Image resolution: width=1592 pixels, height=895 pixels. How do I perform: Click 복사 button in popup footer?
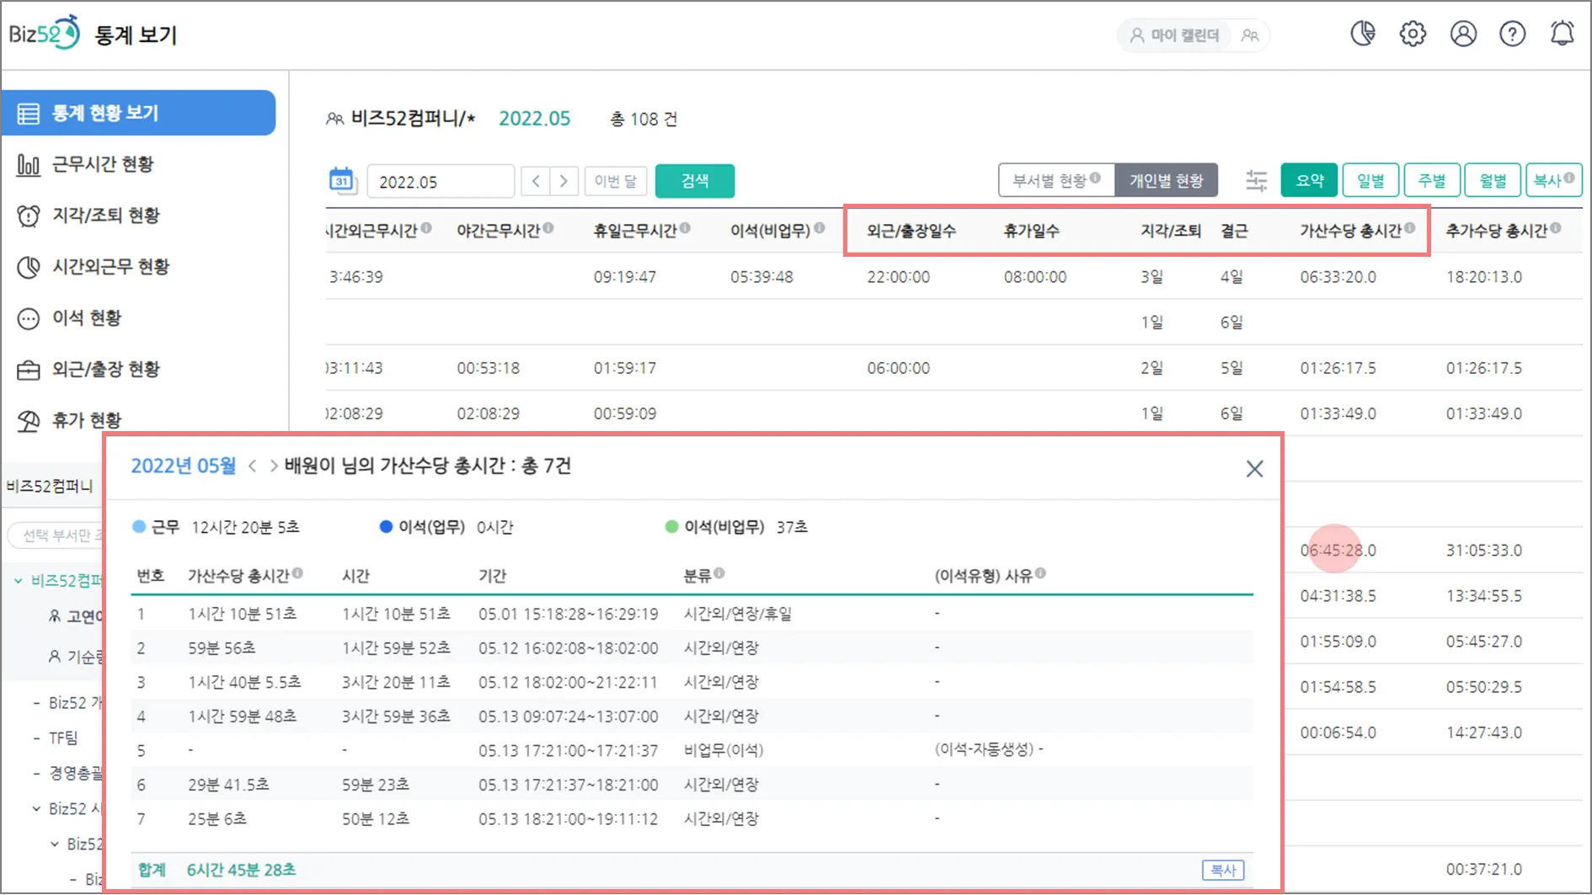point(1223,870)
